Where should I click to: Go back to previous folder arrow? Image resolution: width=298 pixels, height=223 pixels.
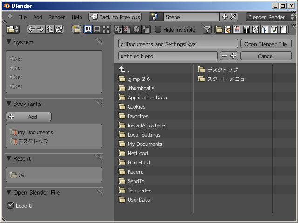pos(32,29)
